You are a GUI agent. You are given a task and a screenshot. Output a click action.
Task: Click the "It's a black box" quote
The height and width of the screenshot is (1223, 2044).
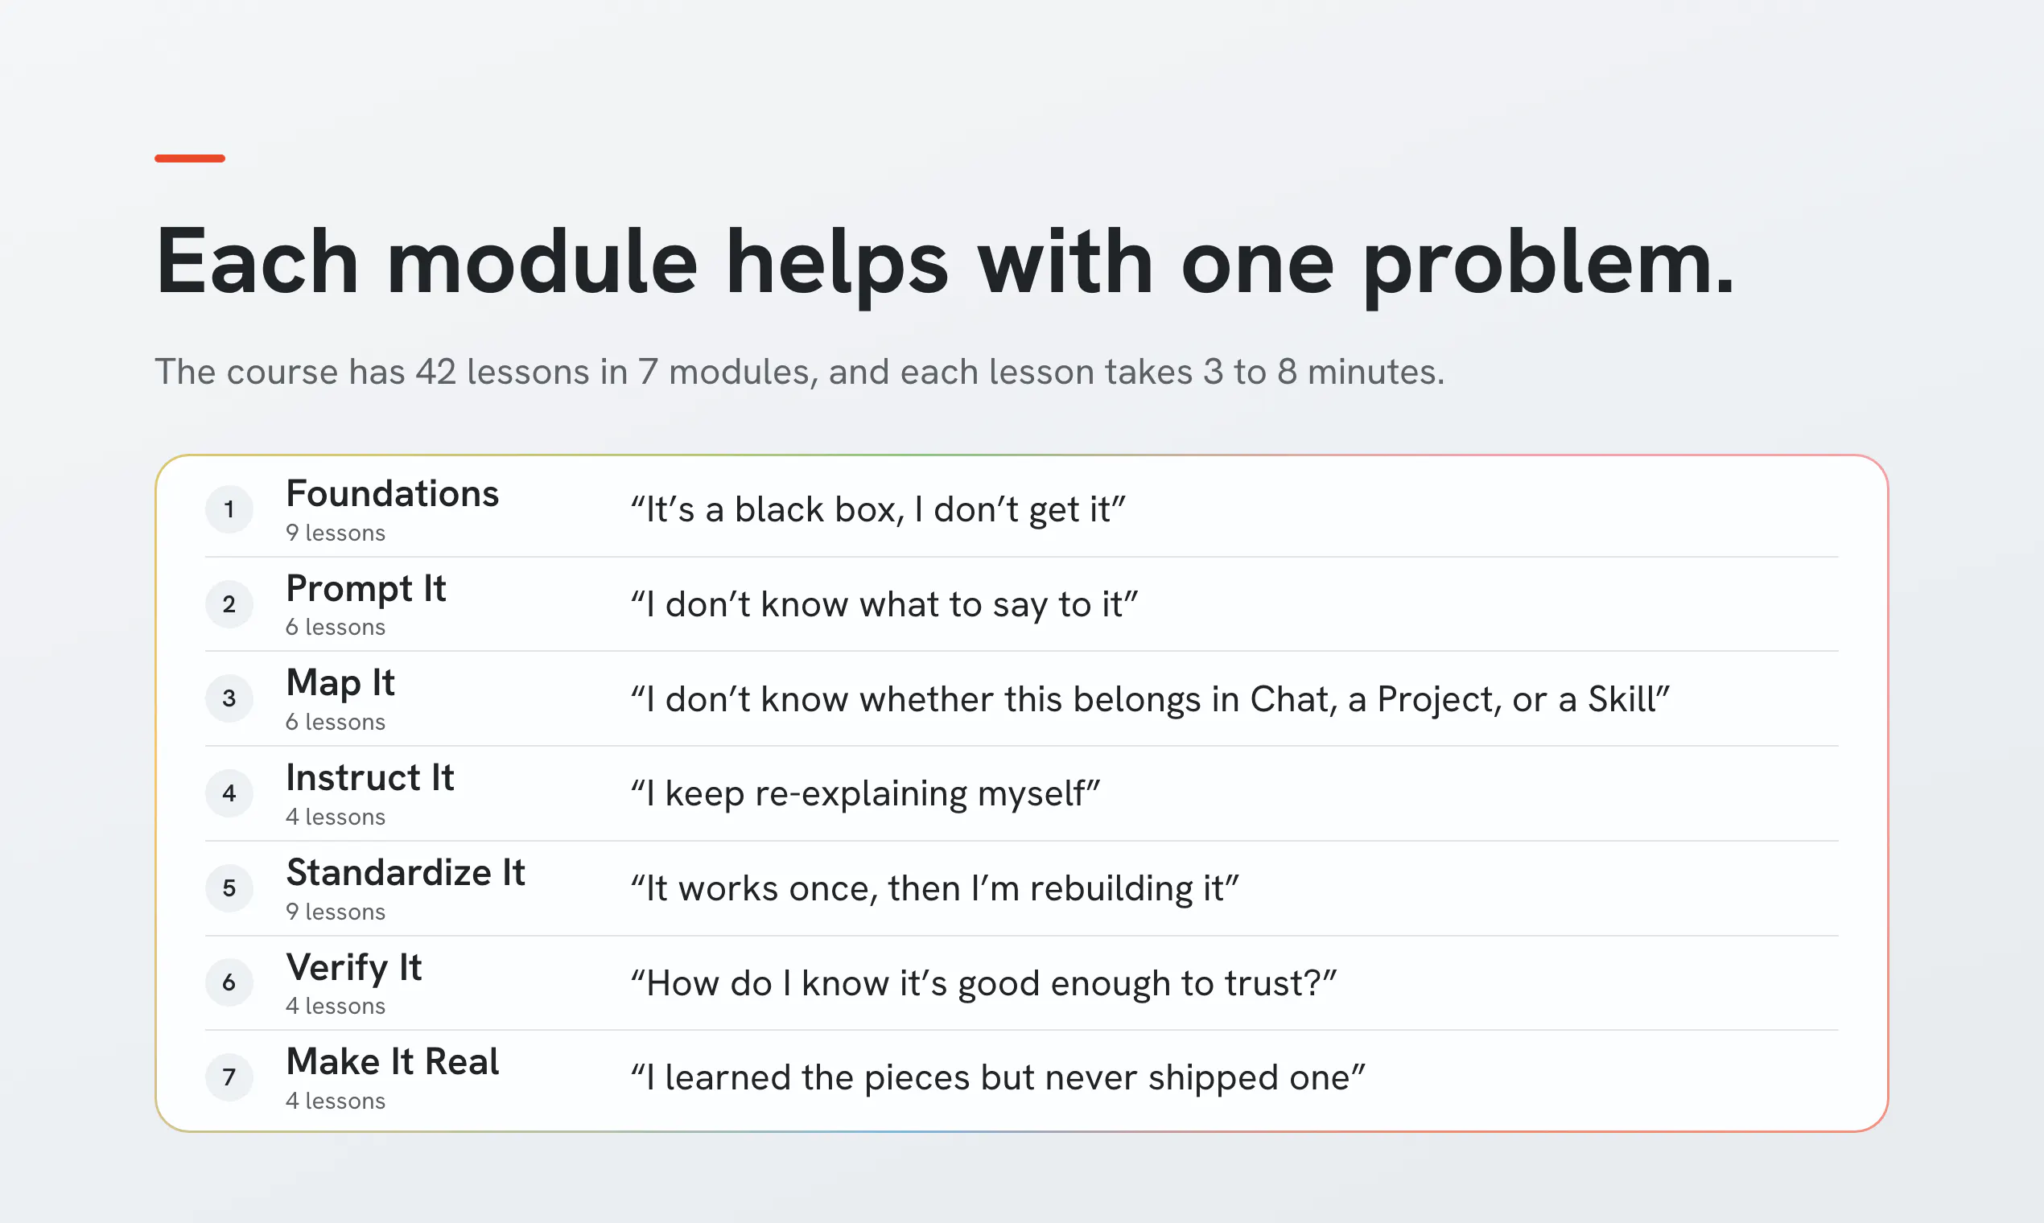pyautogui.click(x=878, y=510)
